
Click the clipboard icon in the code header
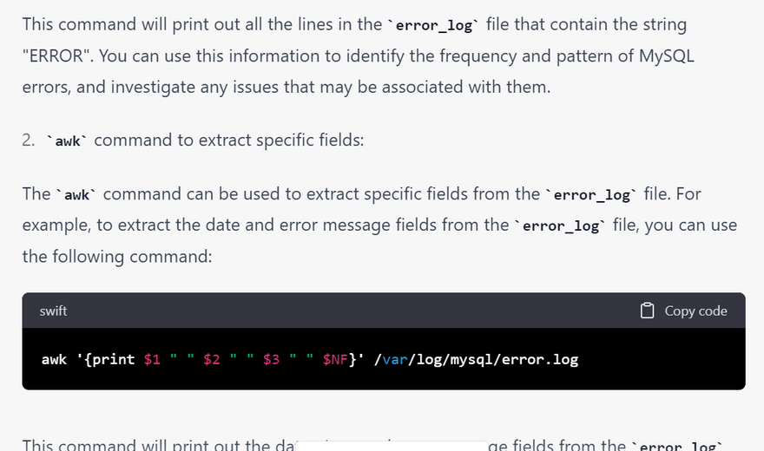coord(647,310)
